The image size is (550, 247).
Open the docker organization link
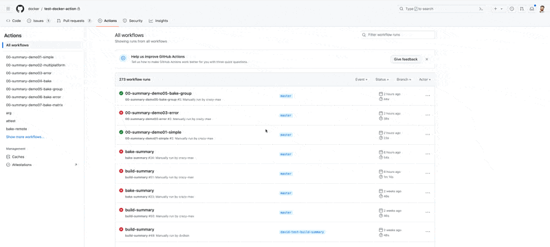pyautogui.click(x=34, y=9)
